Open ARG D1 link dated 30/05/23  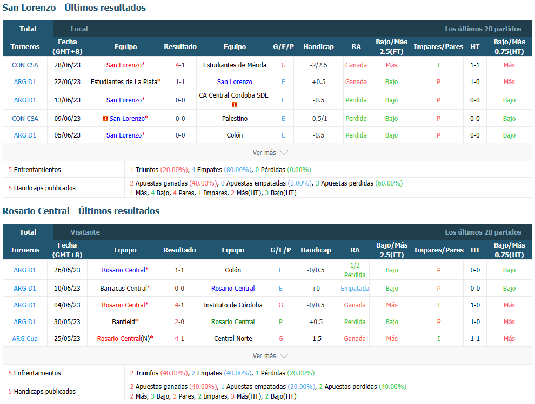25,322
